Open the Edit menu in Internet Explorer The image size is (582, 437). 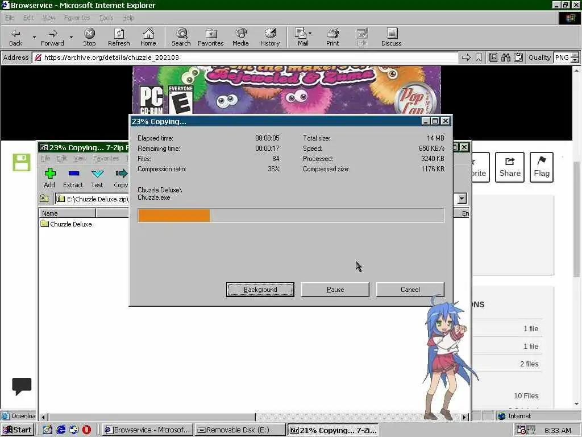tap(28, 18)
